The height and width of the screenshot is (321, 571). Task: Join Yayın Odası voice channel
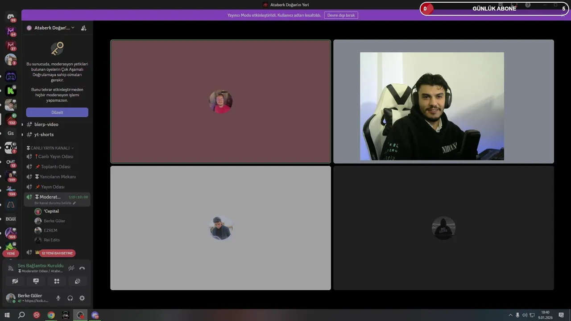tap(57, 187)
